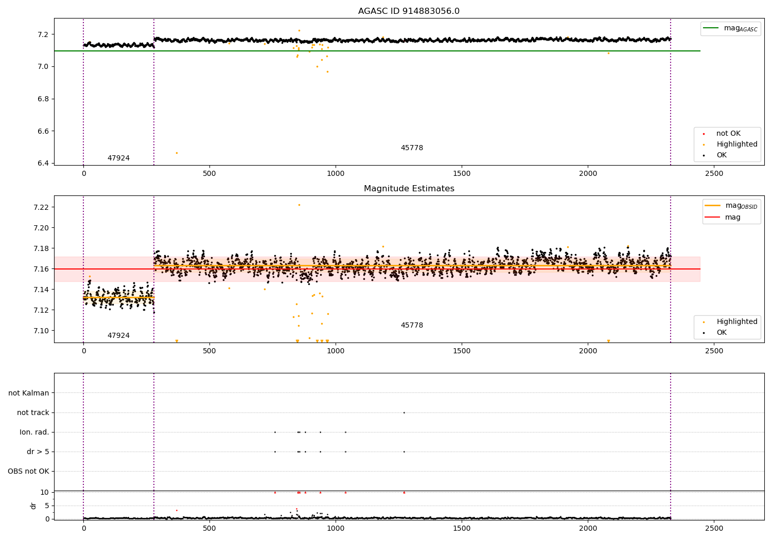The height and width of the screenshot is (540, 772).
Task: Click the 'OBS not OK' row label
Action: point(28,472)
